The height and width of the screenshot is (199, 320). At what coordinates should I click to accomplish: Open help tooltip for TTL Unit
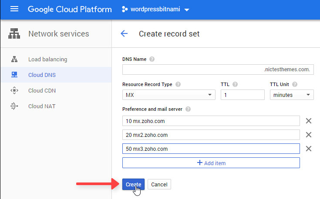[x=295, y=84]
